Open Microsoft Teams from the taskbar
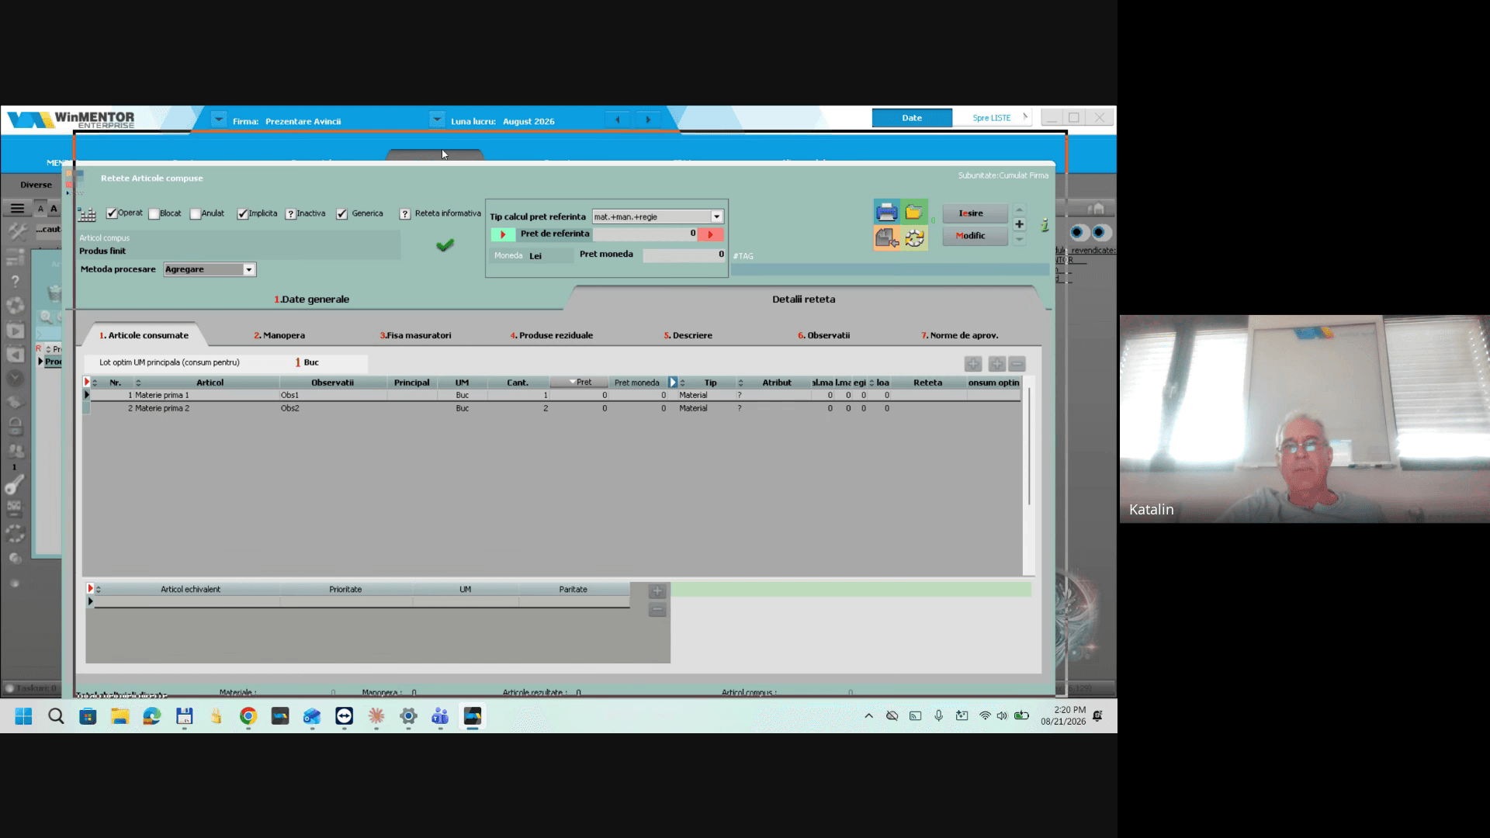 pos(440,716)
